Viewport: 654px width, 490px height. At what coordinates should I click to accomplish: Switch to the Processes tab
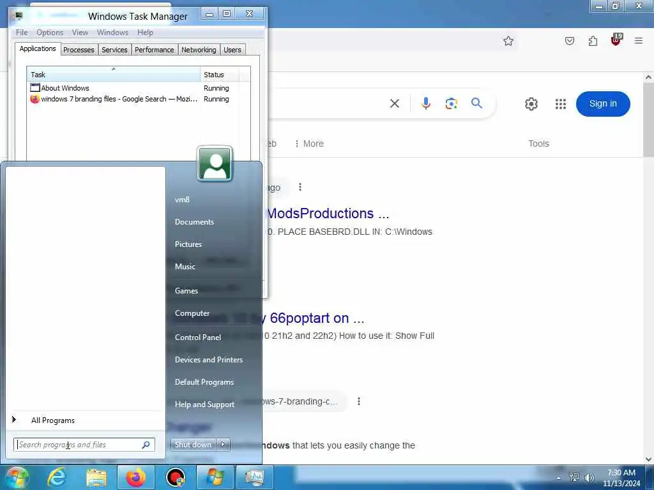[79, 50]
